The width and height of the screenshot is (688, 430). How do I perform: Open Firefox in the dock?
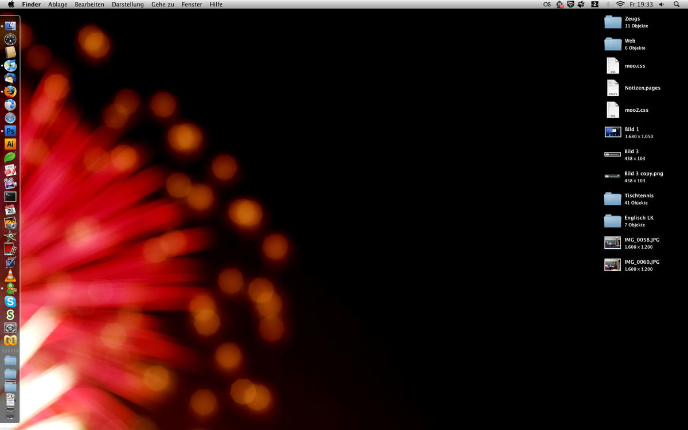tap(10, 92)
